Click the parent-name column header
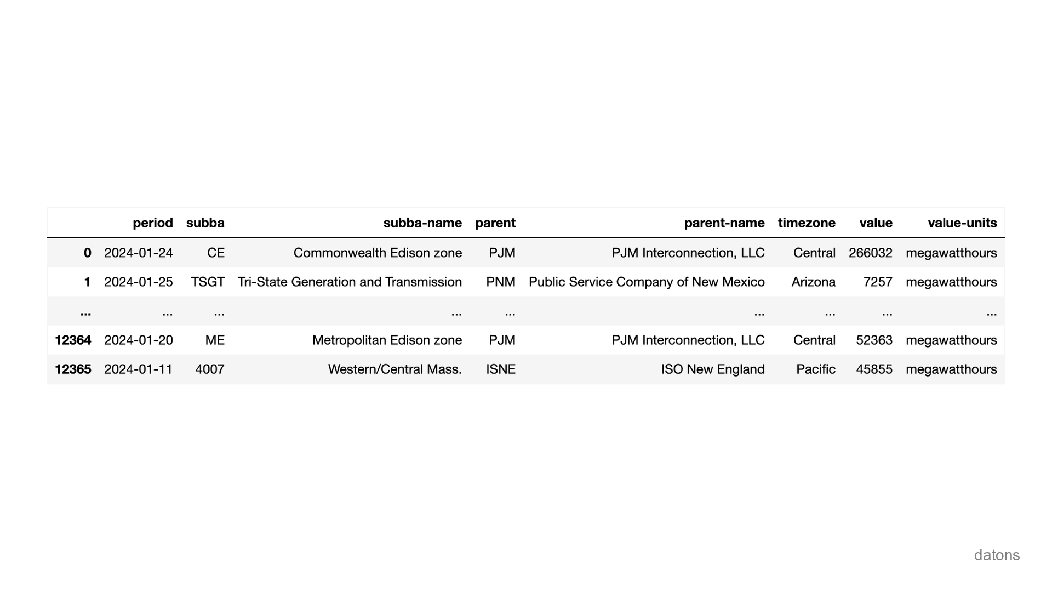The width and height of the screenshot is (1052, 592). [x=724, y=223]
